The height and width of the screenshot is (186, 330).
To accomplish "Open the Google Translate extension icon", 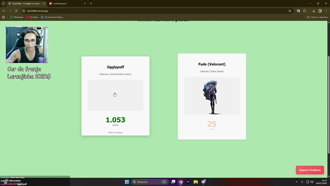I will pyautogui.click(x=298, y=11).
